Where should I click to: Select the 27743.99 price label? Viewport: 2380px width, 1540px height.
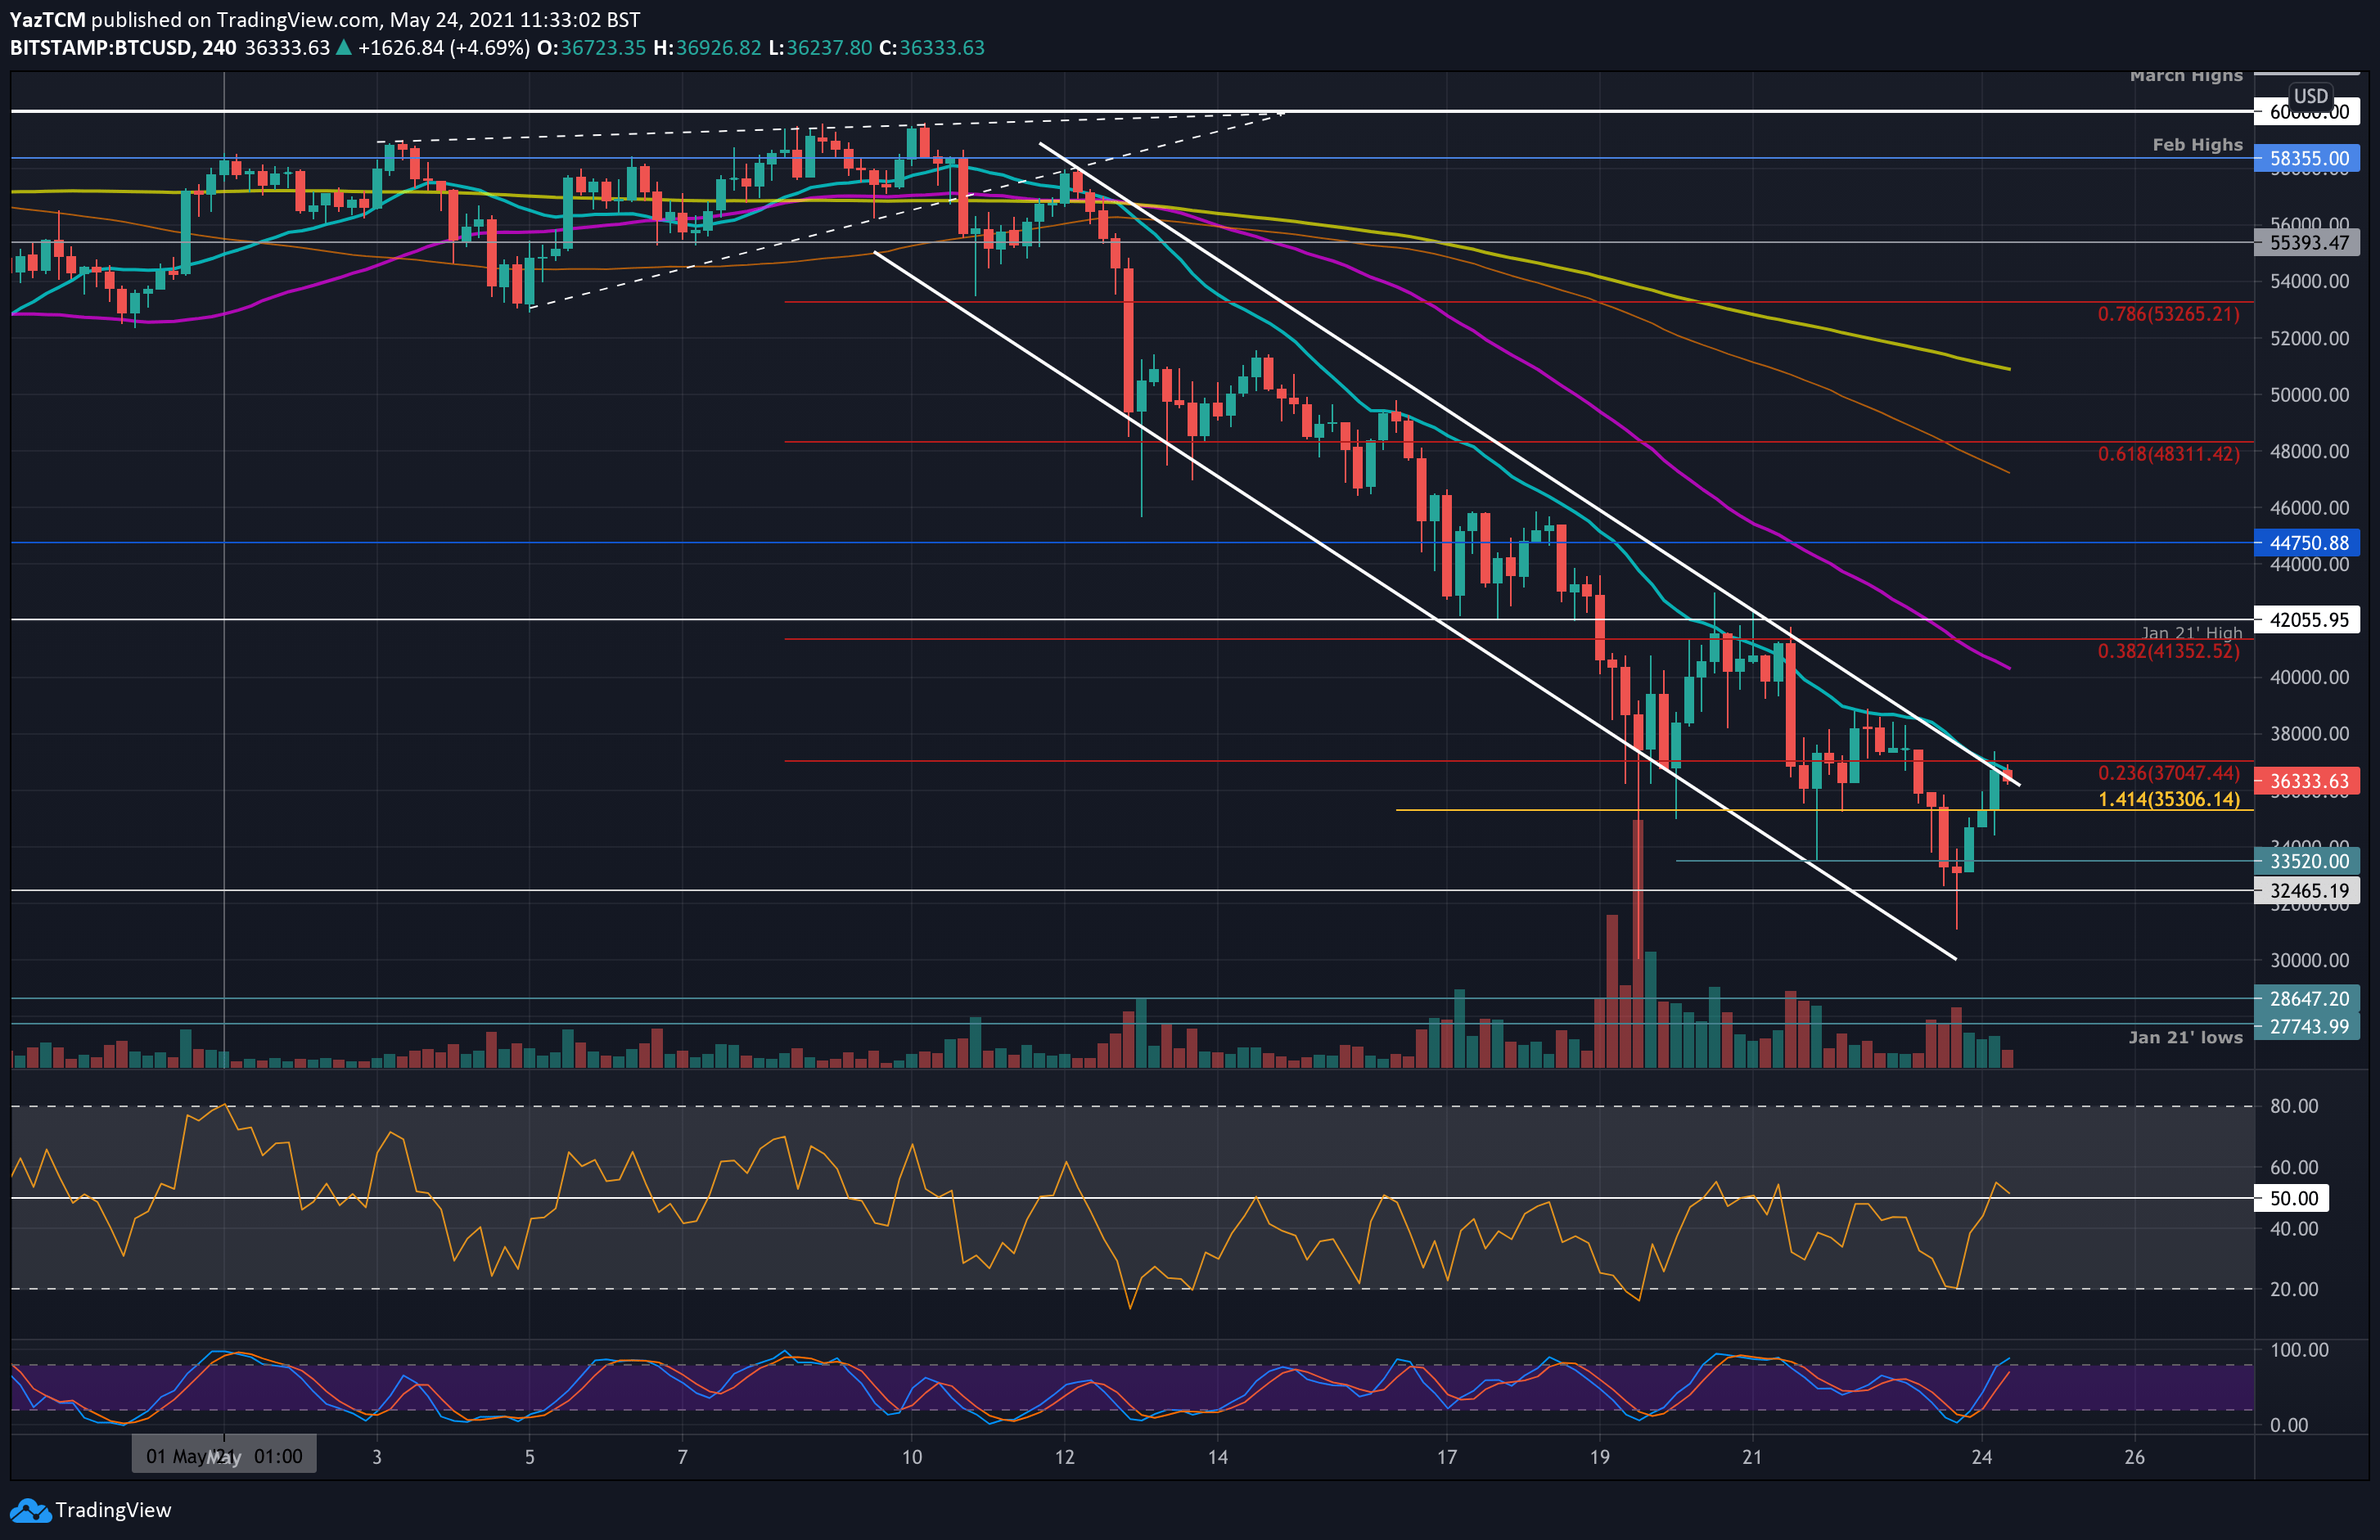point(2307,1026)
